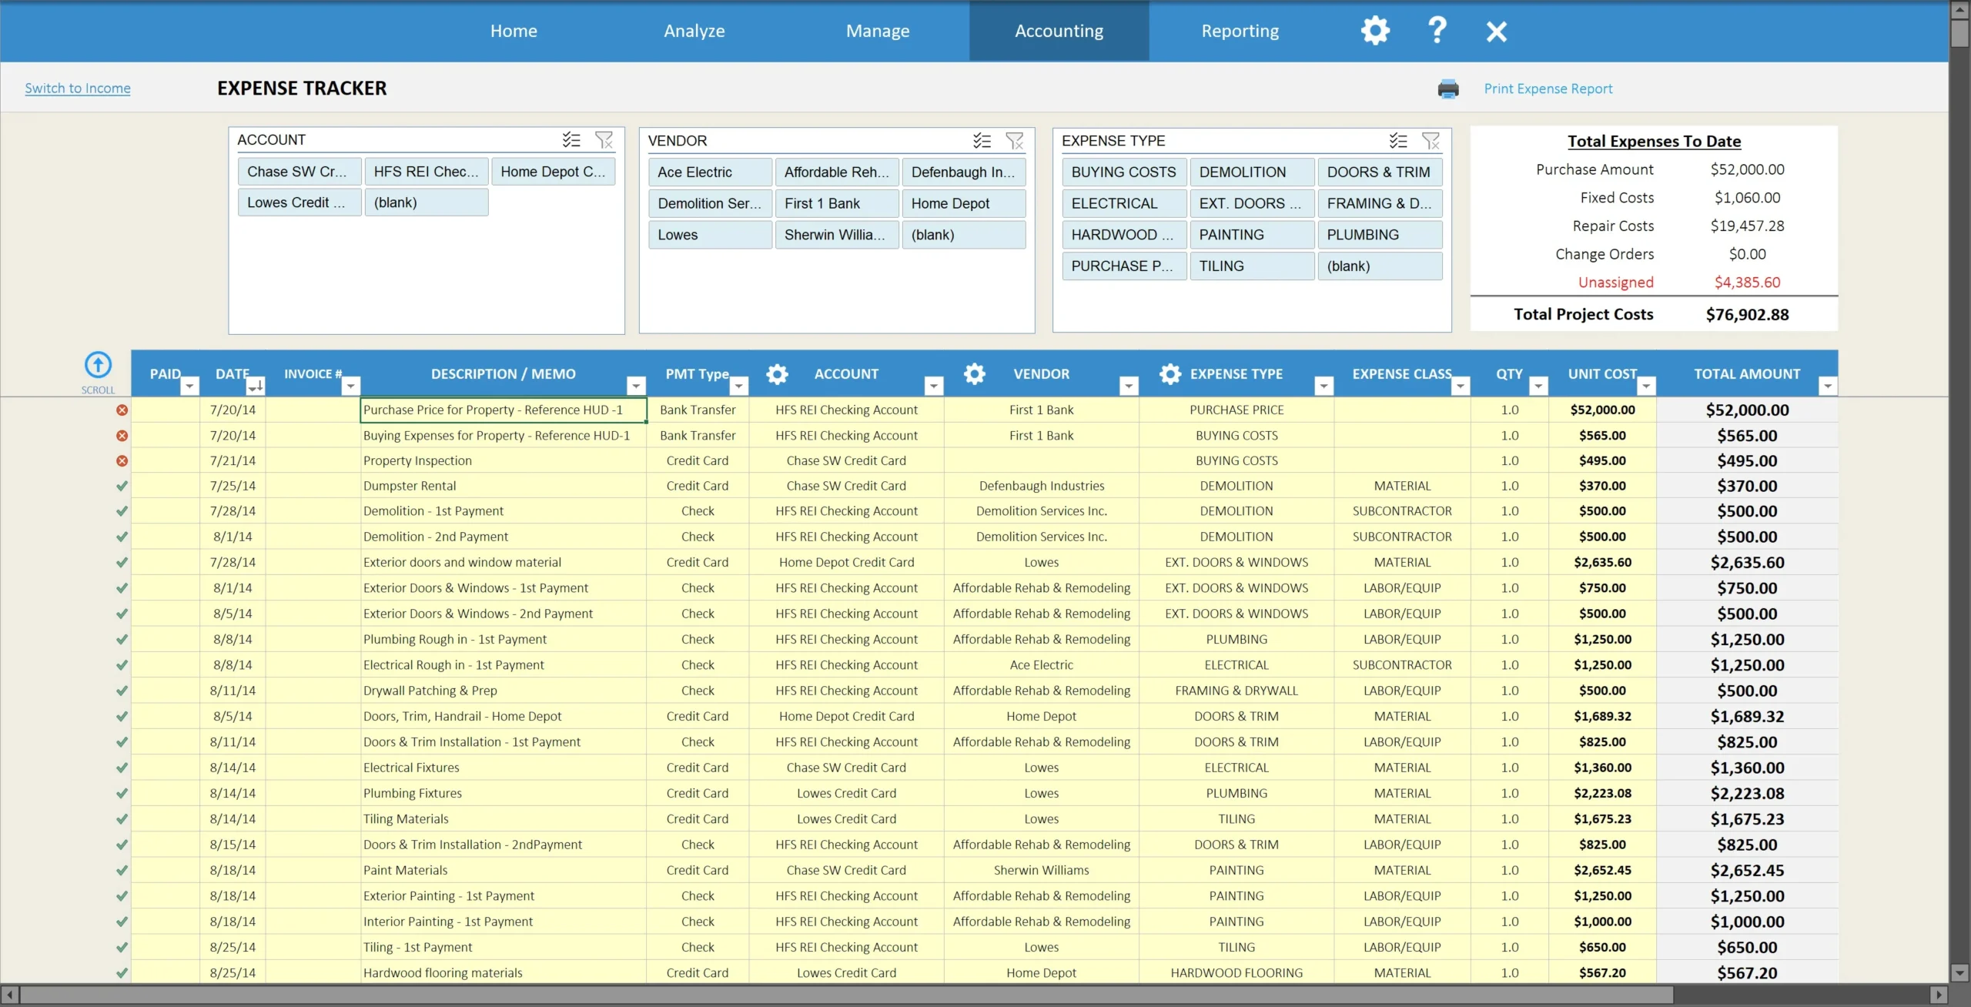1971x1007 pixels.
Task: Toggle Home Depot C... account slicer item
Action: coord(553,172)
